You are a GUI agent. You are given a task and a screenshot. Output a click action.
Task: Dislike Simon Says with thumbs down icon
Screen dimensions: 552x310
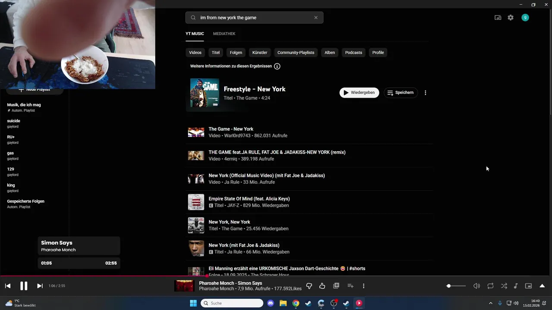[x=309, y=286]
